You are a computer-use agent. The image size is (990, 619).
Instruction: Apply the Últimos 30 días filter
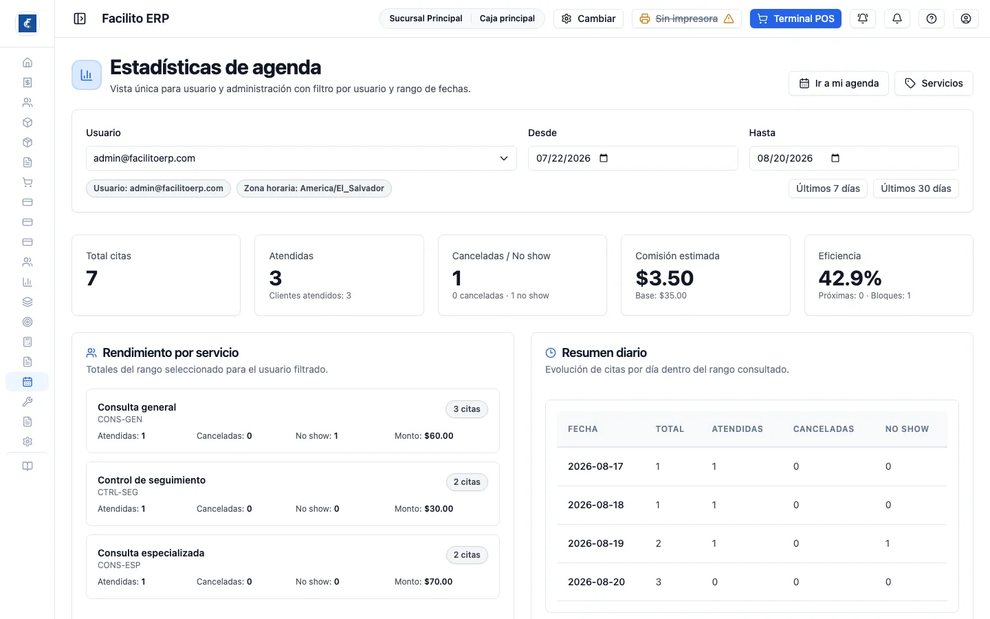click(x=916, y=188)
